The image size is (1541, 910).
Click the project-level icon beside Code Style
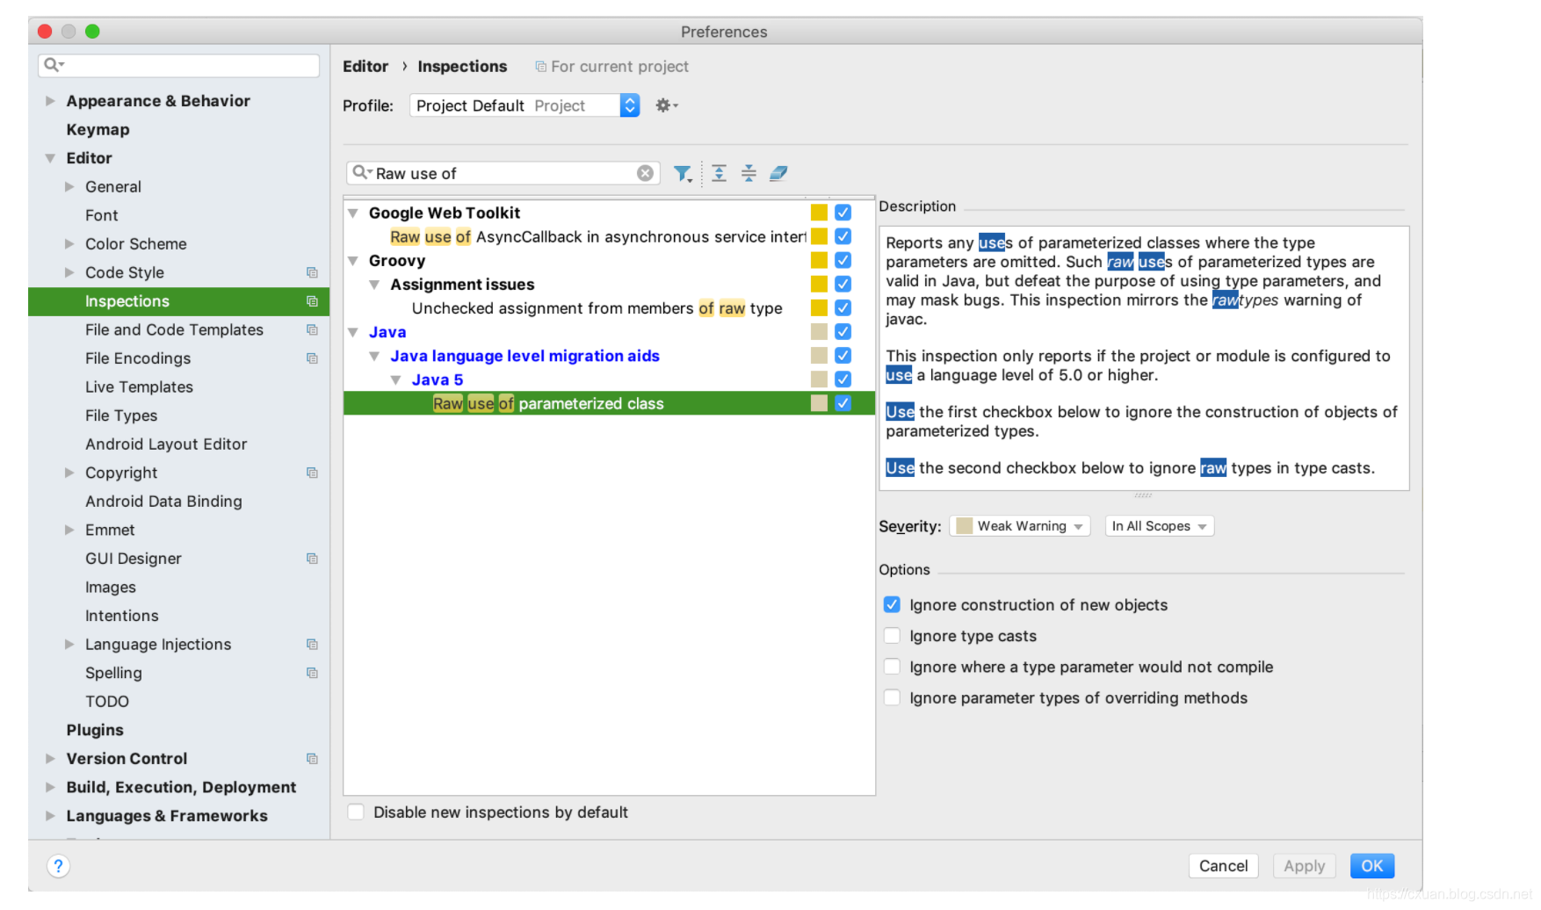312,272
